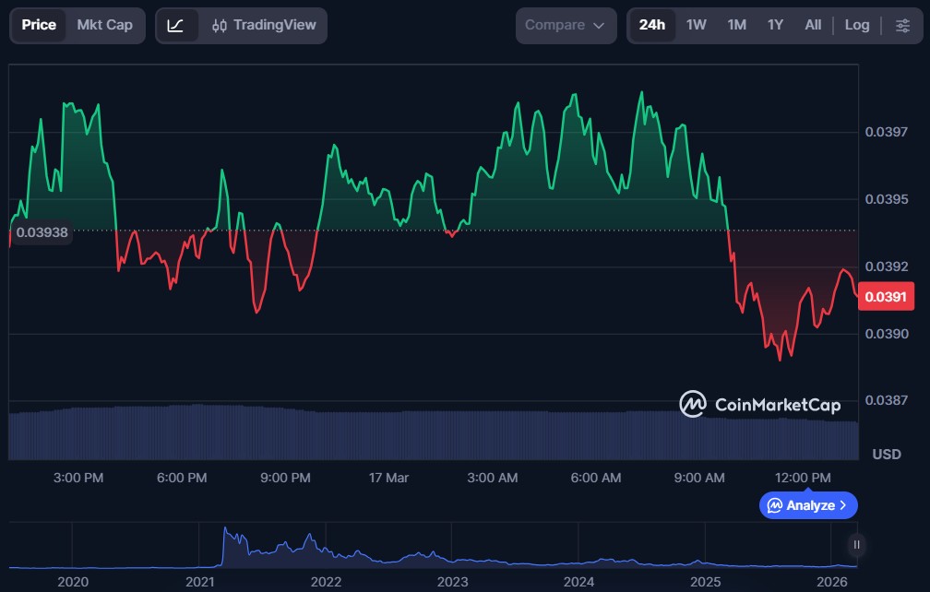Click the Analyze sparkle icon
930x592 pixels.
(775, 505)
